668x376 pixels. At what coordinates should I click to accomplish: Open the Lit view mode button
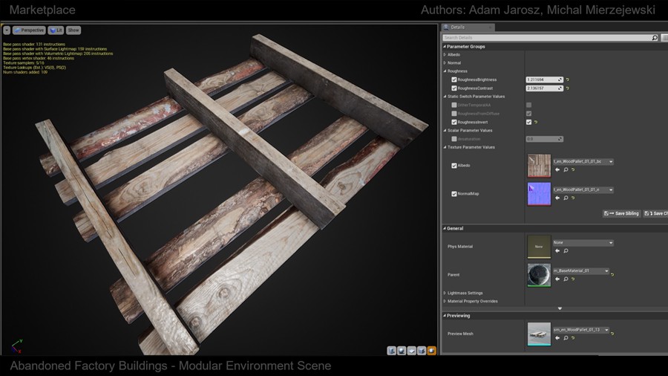click(x=56, y=30)
